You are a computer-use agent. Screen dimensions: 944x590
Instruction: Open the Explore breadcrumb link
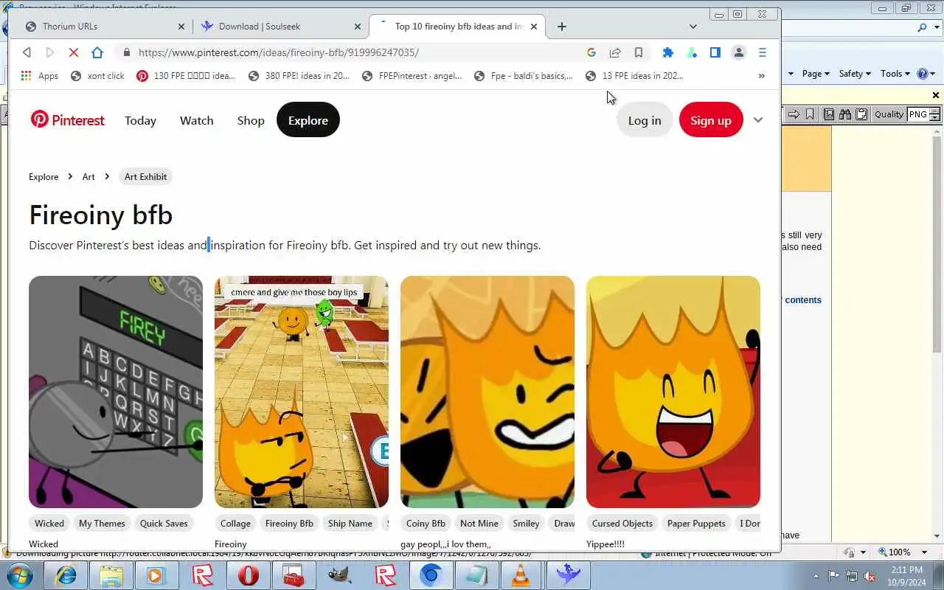pyautogui.click(x=44, y=176)
